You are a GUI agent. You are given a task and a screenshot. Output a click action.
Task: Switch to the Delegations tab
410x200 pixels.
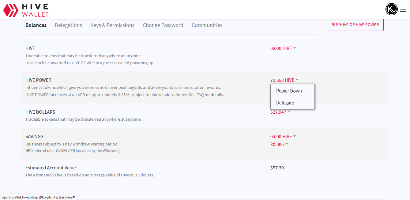tap(68, 25)
